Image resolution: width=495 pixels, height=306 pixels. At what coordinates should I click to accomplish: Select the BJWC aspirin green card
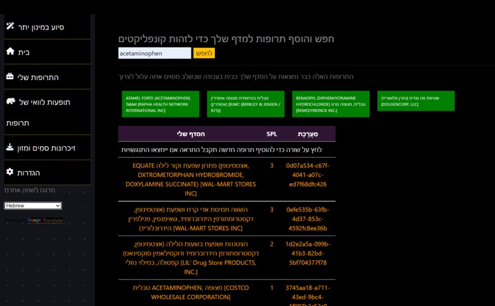(246, 104)
